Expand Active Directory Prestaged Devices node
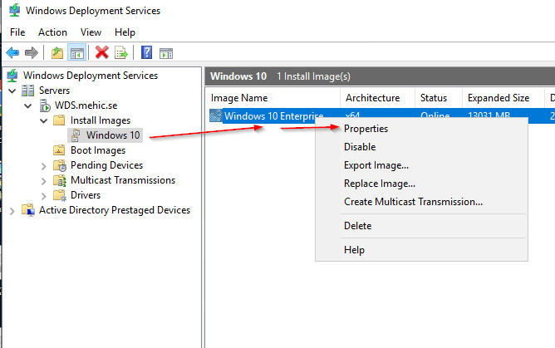This screenshot has width=555, height=348. (x=12, y=210)
